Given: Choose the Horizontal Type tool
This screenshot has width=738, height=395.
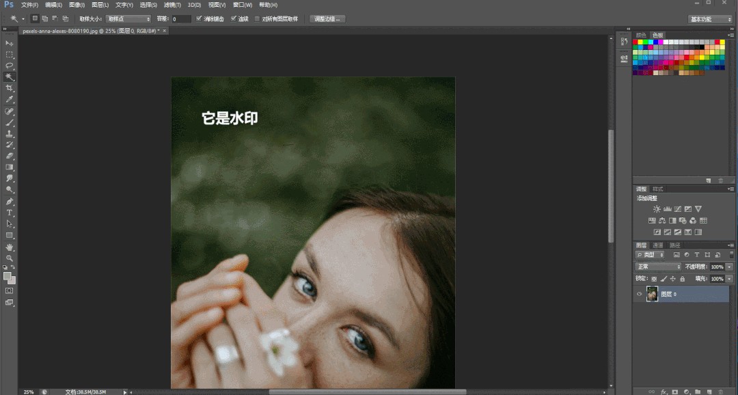Looking at the screenshot, I should [10, 213].
